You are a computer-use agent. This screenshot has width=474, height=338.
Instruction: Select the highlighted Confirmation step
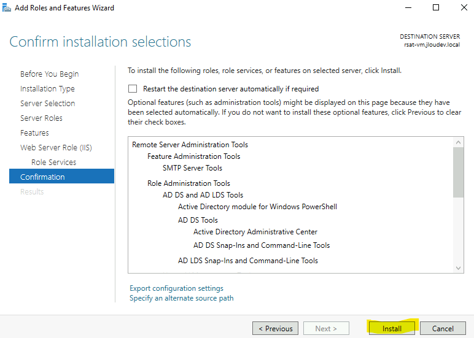[x=61, y=177]
